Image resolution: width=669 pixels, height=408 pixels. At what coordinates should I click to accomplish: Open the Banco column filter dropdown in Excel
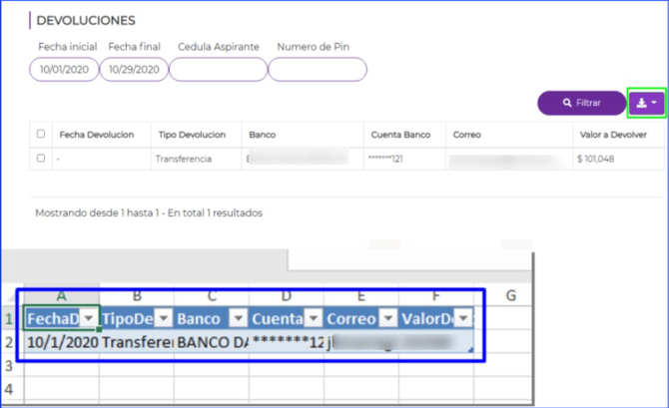click(x=239, y=318)
